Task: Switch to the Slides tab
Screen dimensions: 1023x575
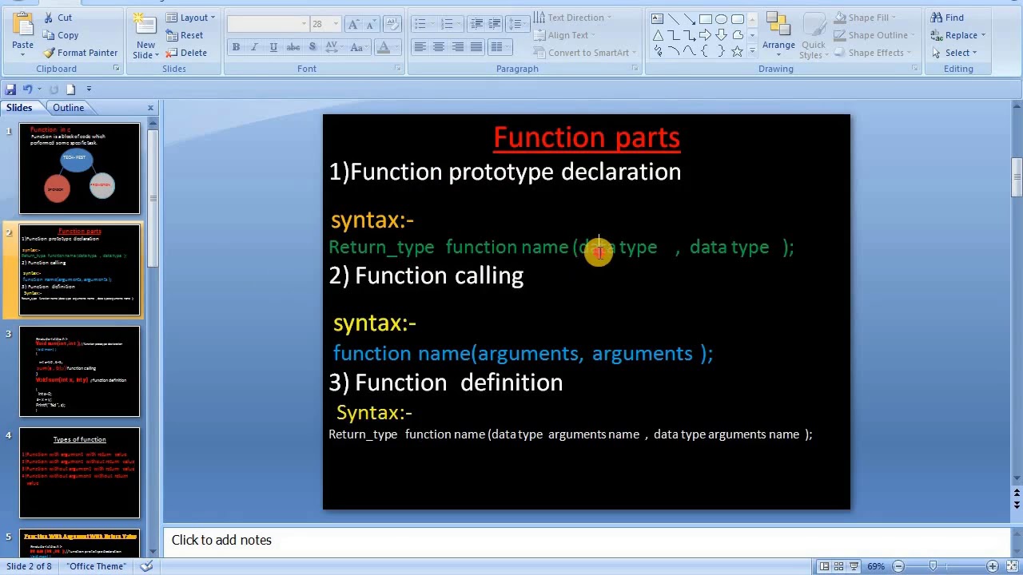Action: (x=19, y=108)
